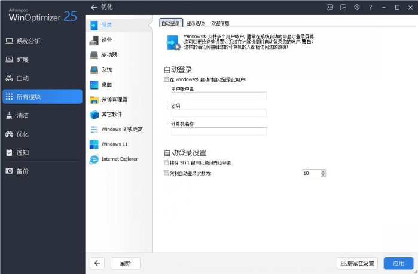Switch to the 自动登录 tab
Screen dimensions: 418x274
[x=170, y=23]
